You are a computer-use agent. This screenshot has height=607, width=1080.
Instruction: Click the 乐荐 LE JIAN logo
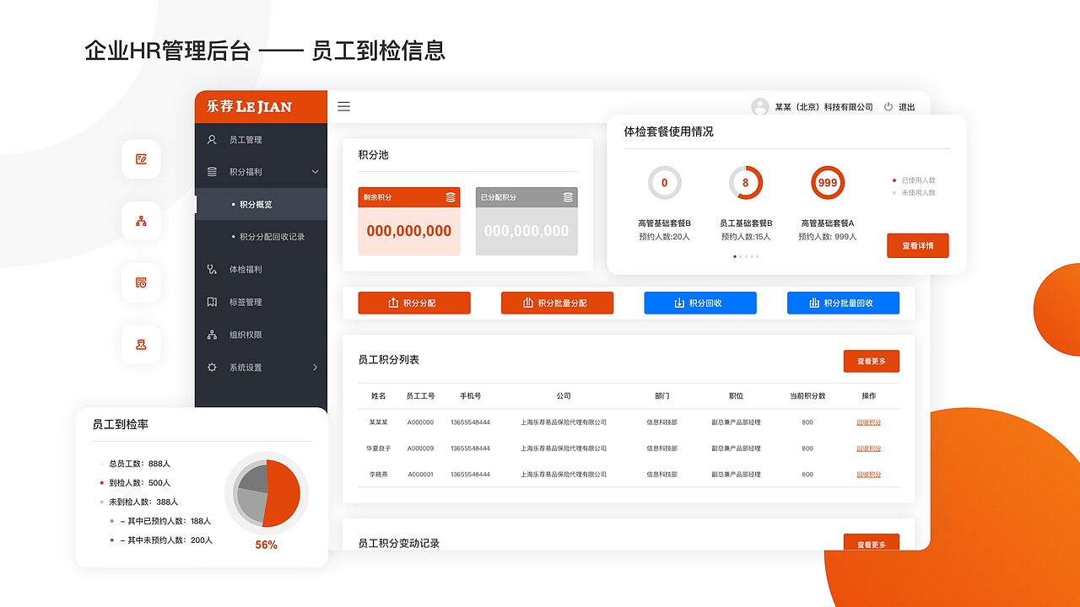coord(249,107)
